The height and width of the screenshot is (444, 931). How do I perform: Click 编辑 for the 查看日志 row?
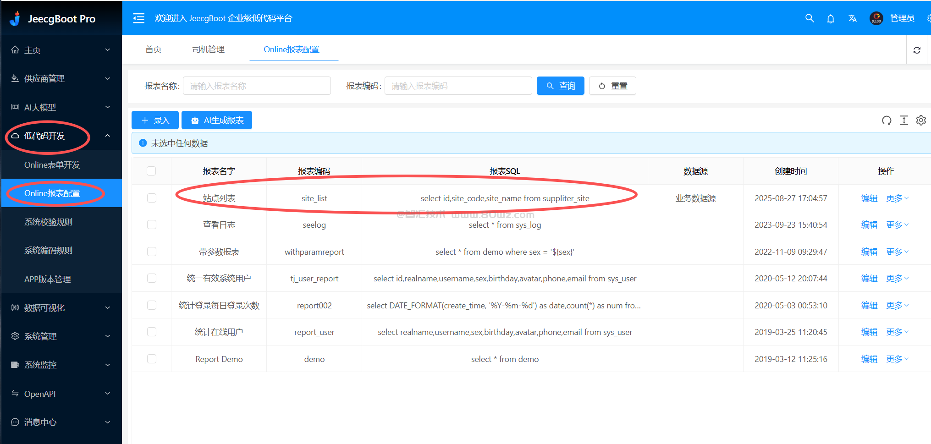pos(869,225)
